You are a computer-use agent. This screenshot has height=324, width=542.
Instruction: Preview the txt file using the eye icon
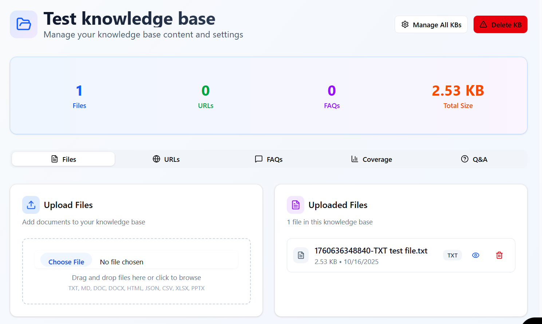(x=475, y=255)
